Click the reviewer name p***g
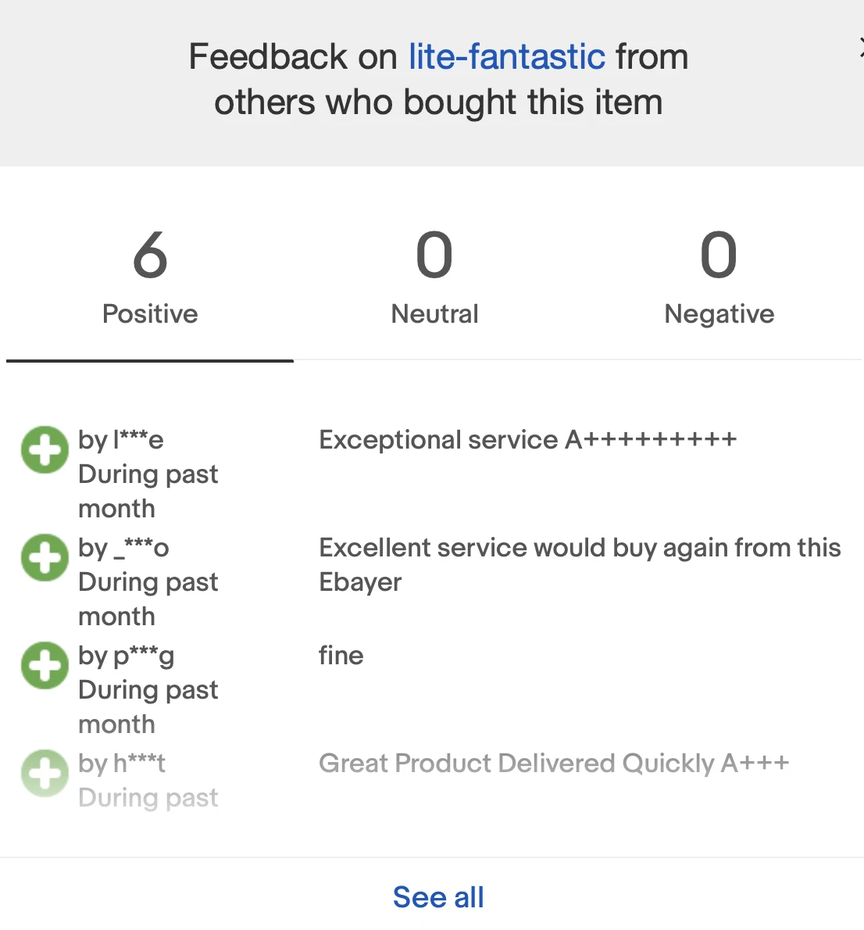This screenshot has width=864, height=930. click(144, 657)
